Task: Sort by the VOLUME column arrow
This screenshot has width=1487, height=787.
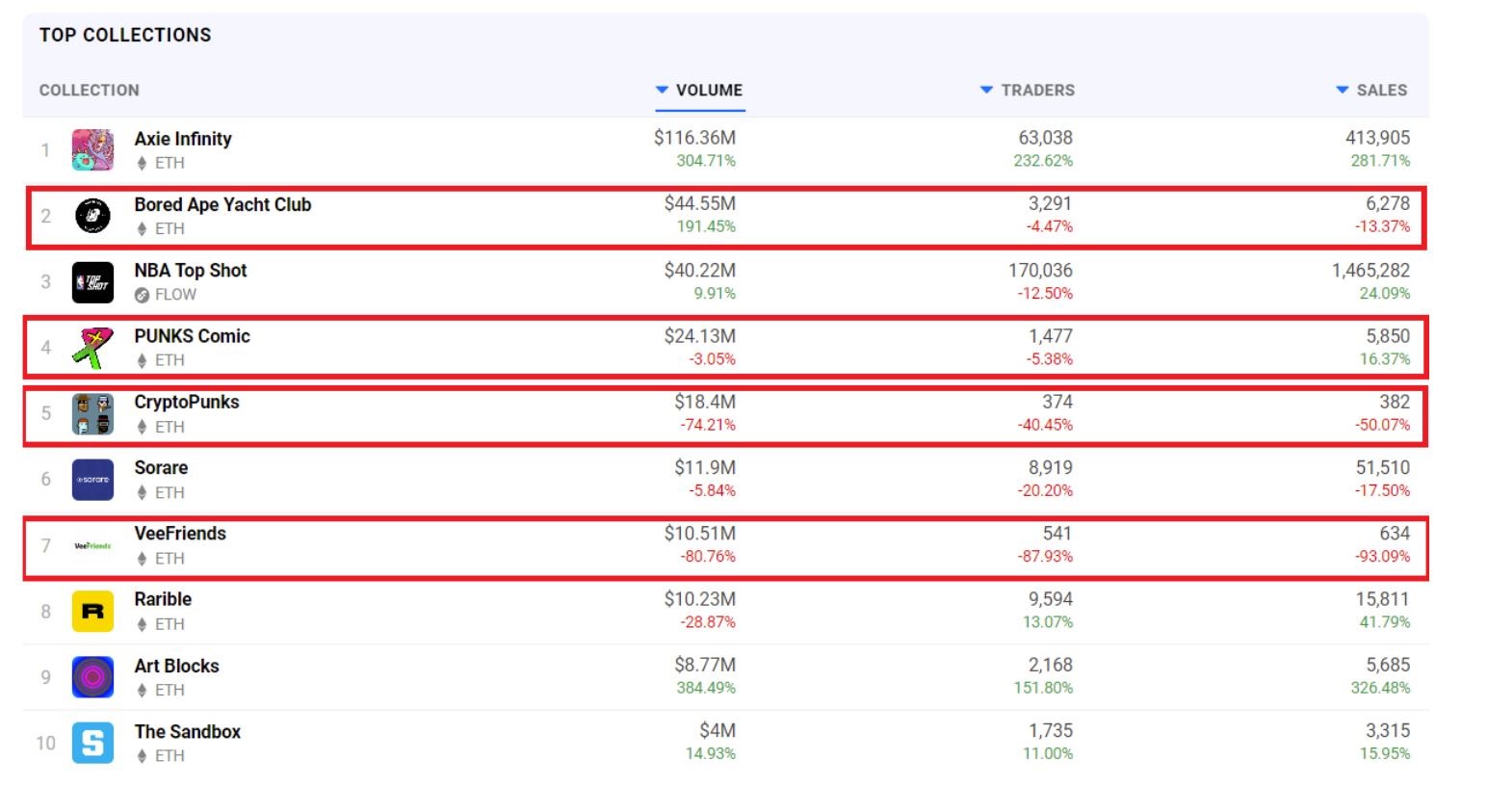Action: [x=662, y=90]
